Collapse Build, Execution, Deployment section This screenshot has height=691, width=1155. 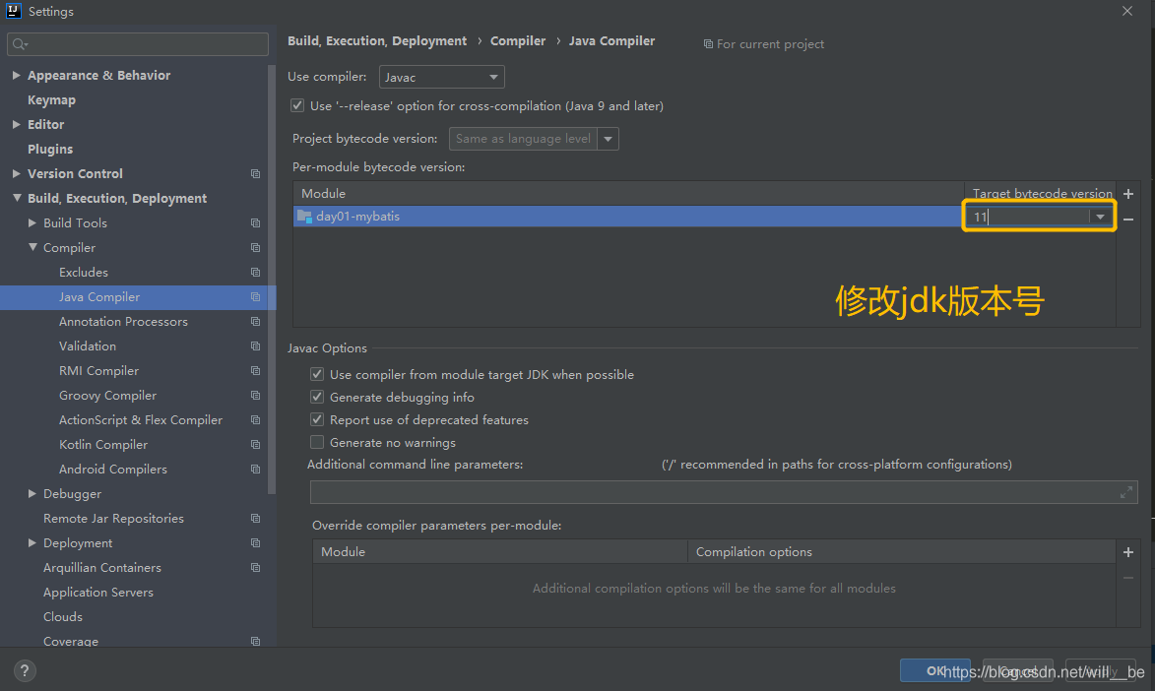coord(16,198)
